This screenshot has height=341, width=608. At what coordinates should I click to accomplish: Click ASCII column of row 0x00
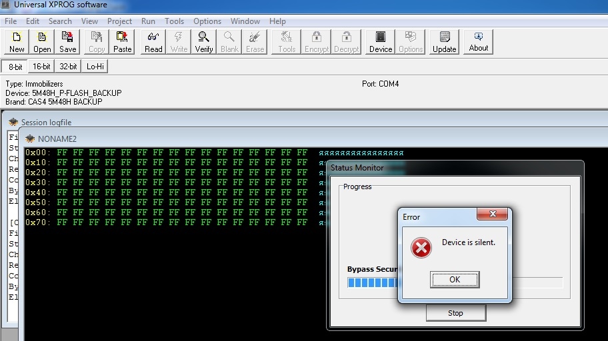[361, 153]
